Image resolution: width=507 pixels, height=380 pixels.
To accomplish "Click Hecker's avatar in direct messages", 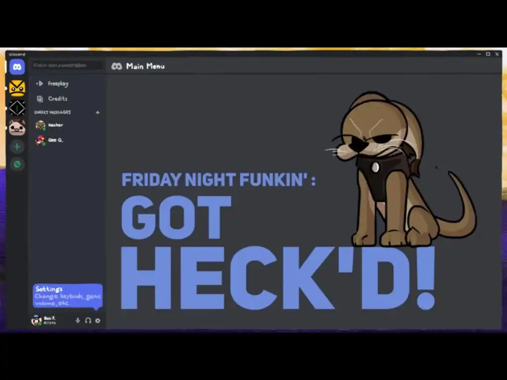I will click(x=41, y=125).
